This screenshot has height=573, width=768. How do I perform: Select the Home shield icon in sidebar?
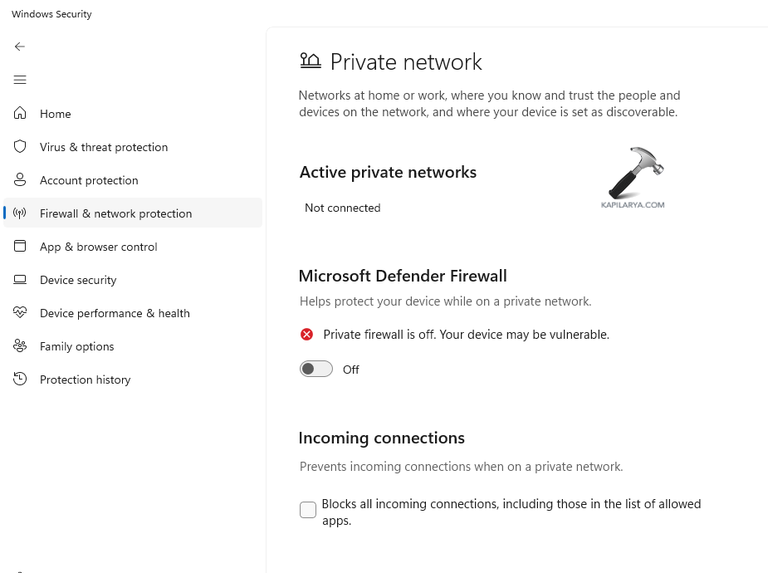tap(19, 114)
